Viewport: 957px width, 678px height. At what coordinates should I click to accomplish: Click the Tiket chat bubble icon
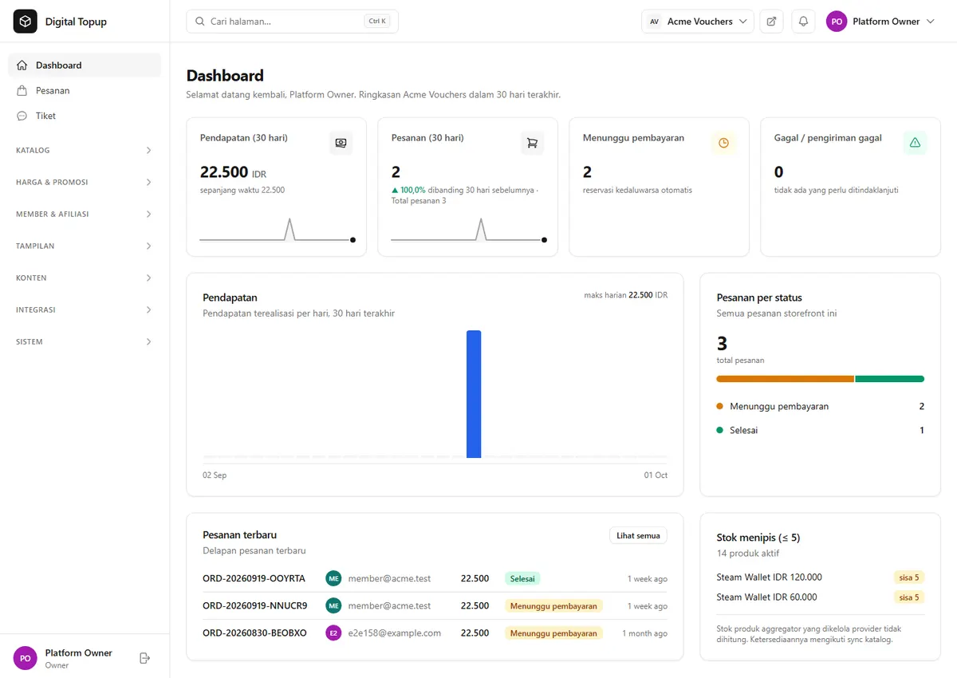[22, 116]
